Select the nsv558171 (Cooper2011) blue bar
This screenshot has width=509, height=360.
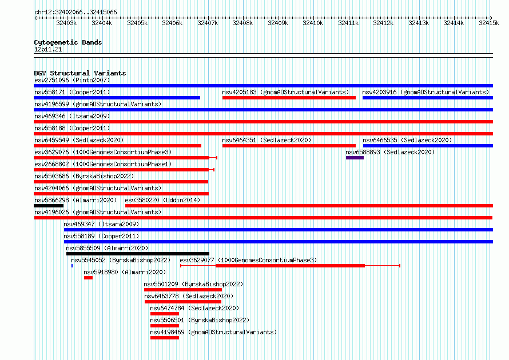point(117,98)
